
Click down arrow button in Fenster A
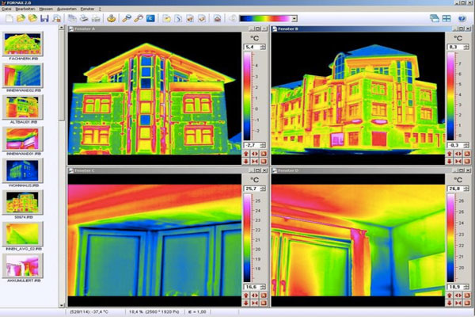tap(246, 161)
